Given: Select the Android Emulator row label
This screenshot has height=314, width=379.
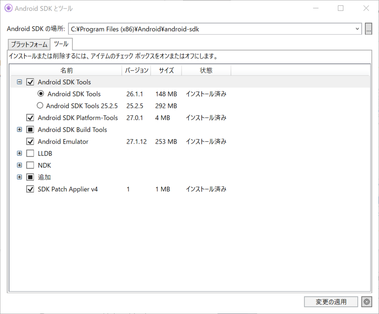Looking at the screenshot, I should [x=63, y=141].
